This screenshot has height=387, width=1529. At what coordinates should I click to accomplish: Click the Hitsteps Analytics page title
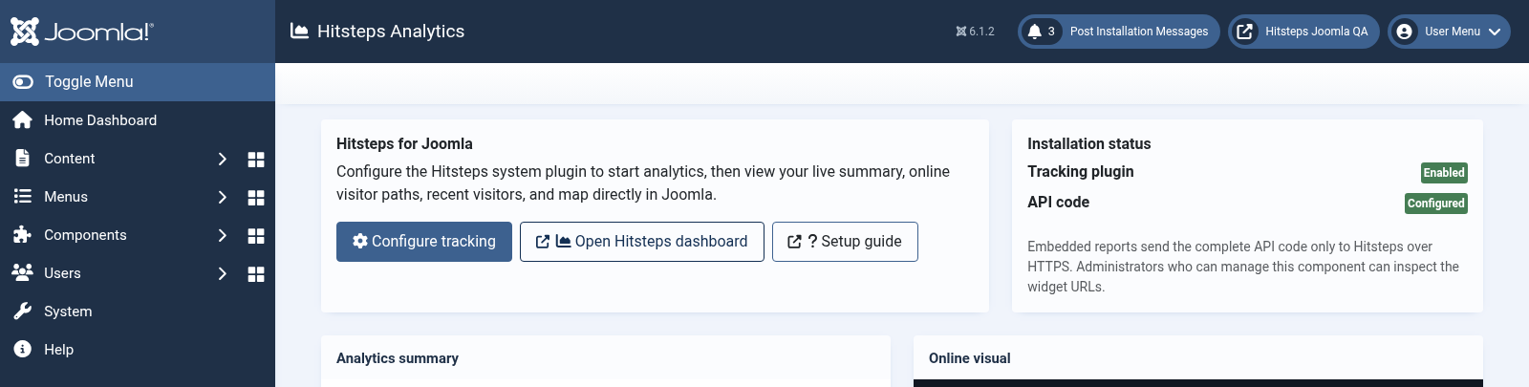(391, 32)
